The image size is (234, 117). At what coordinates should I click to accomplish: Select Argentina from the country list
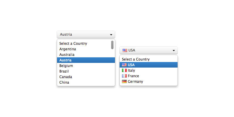click(x=68, y=49)
